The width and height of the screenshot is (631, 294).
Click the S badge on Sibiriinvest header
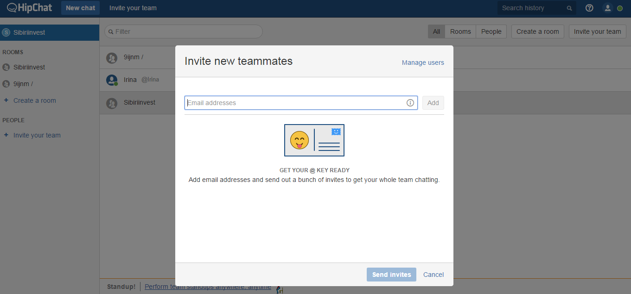[6, 32]
